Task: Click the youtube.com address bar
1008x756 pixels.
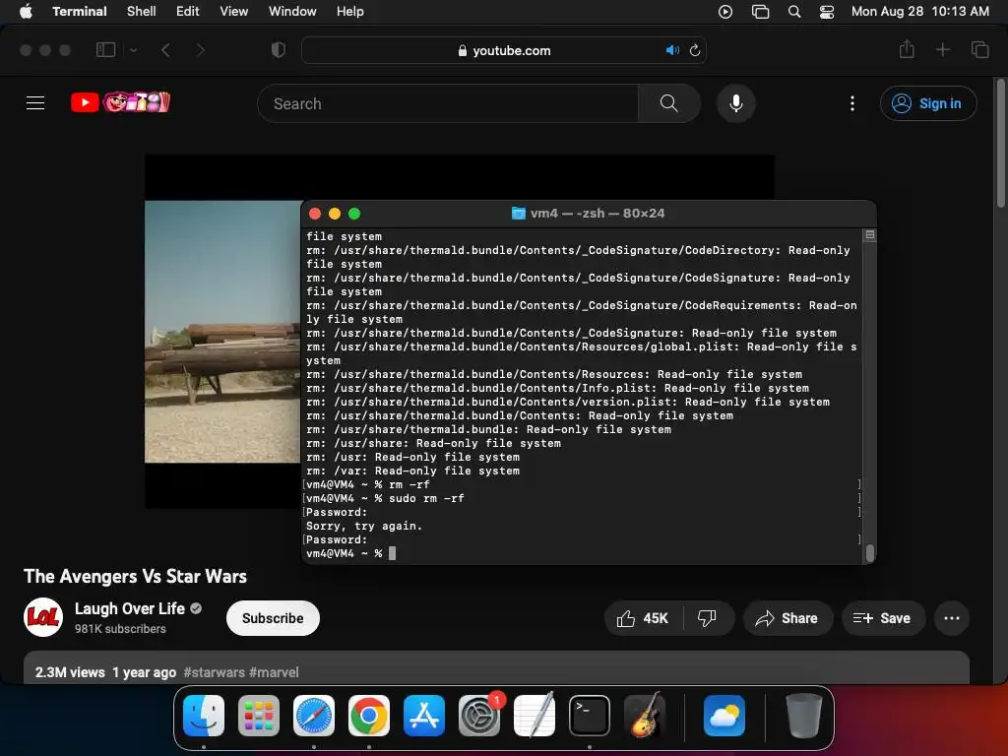Action: click(x=504, y=50)
